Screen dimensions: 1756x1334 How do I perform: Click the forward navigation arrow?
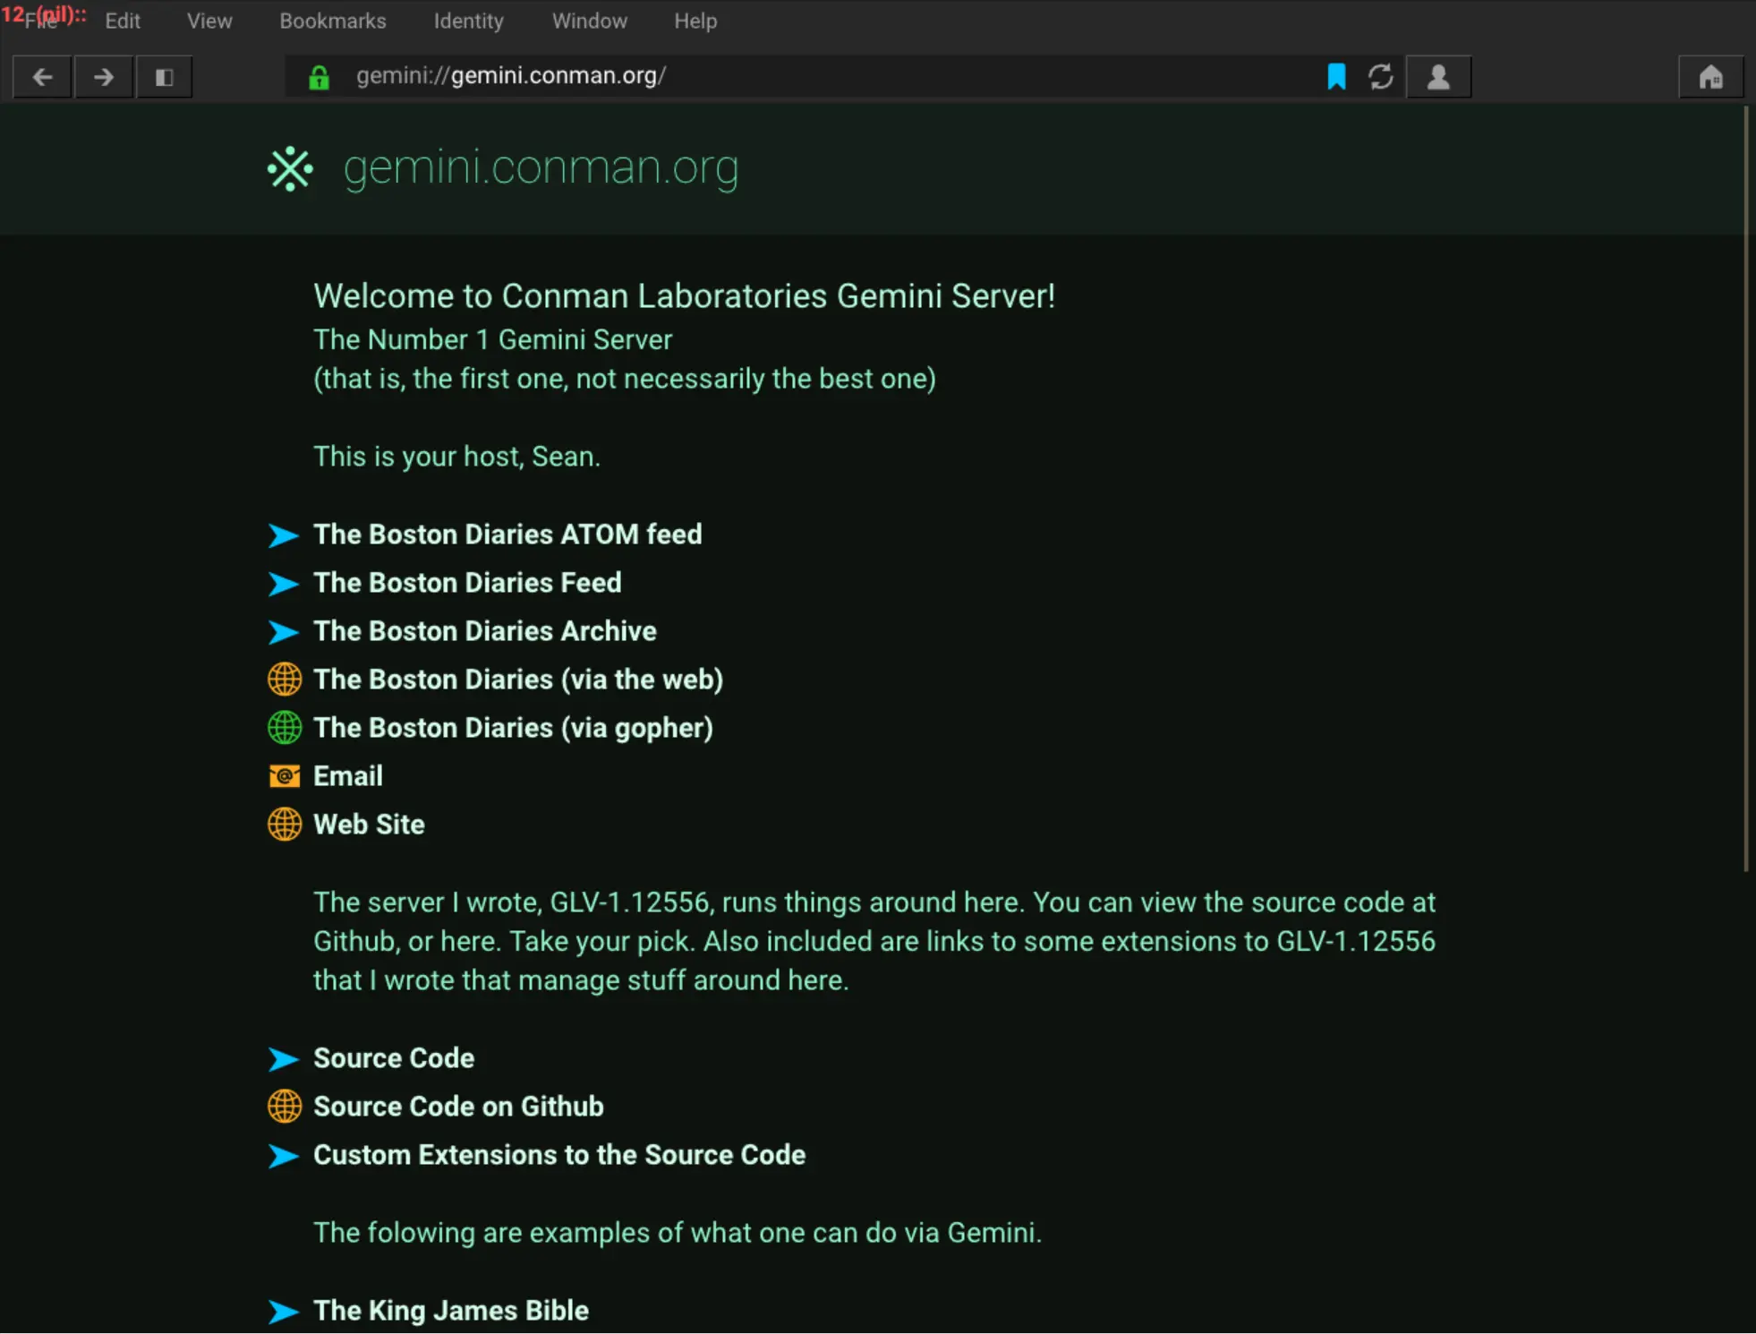click(104, 77)
